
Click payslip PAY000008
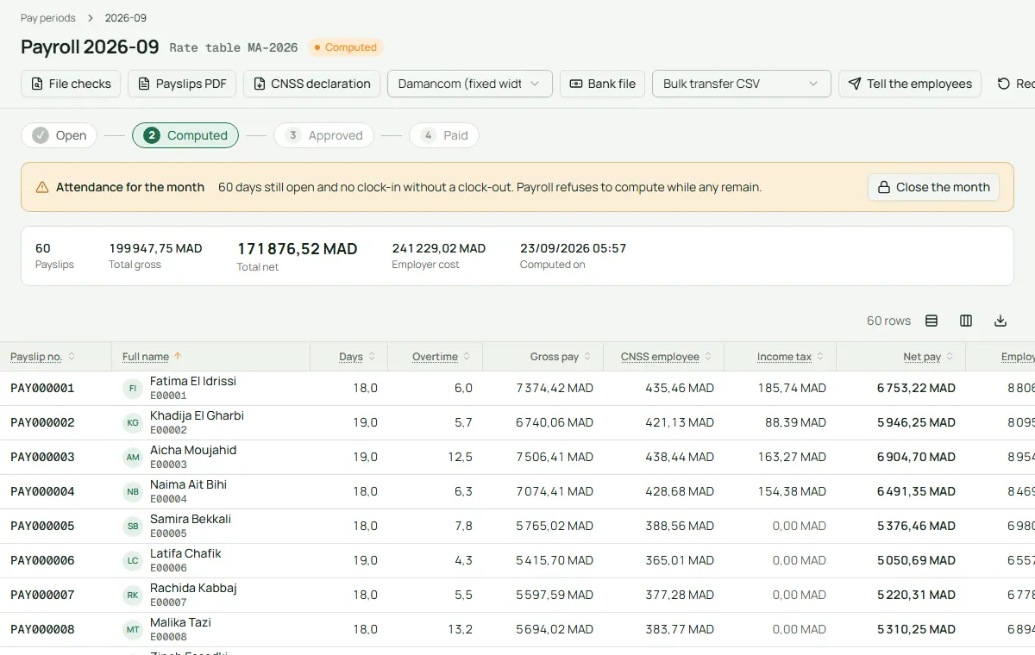click(x=42, y=630)
